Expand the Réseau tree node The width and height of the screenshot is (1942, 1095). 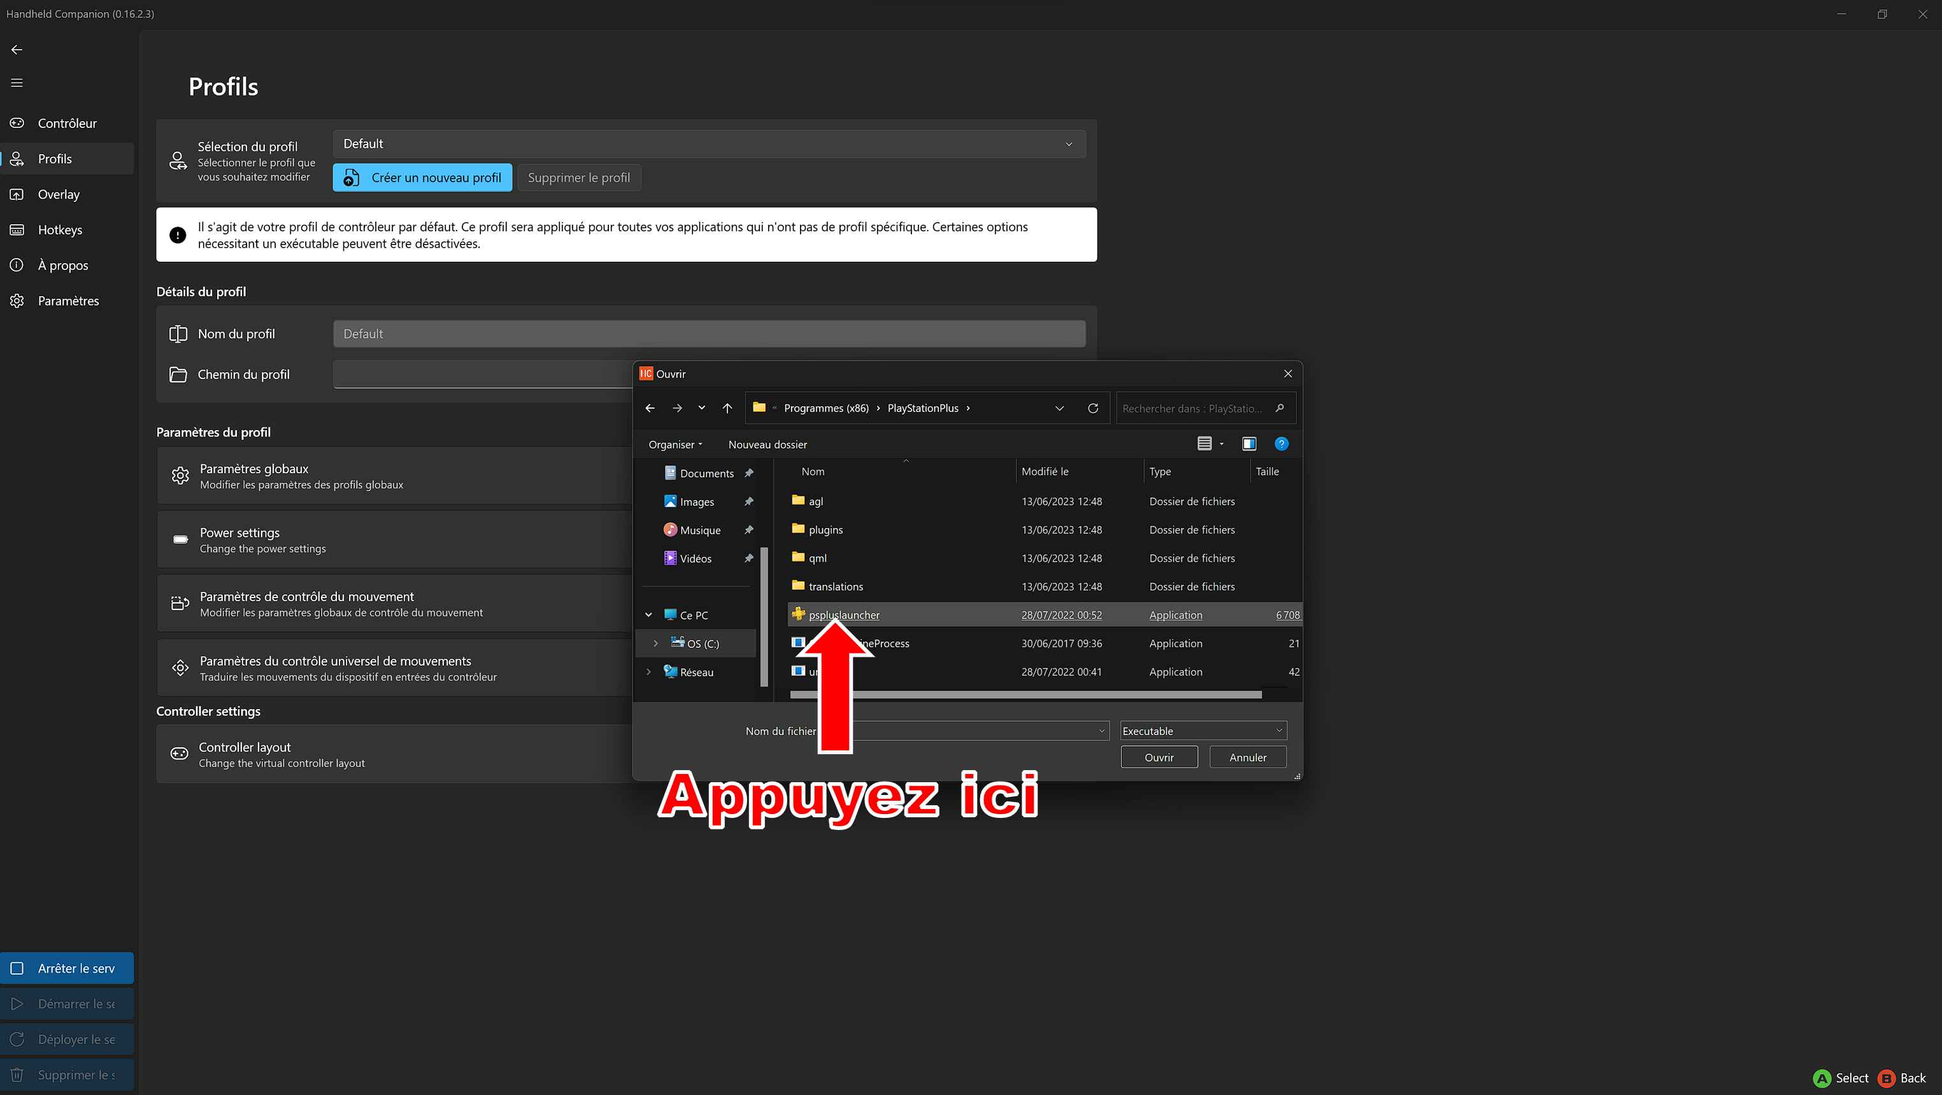(648, 672)
